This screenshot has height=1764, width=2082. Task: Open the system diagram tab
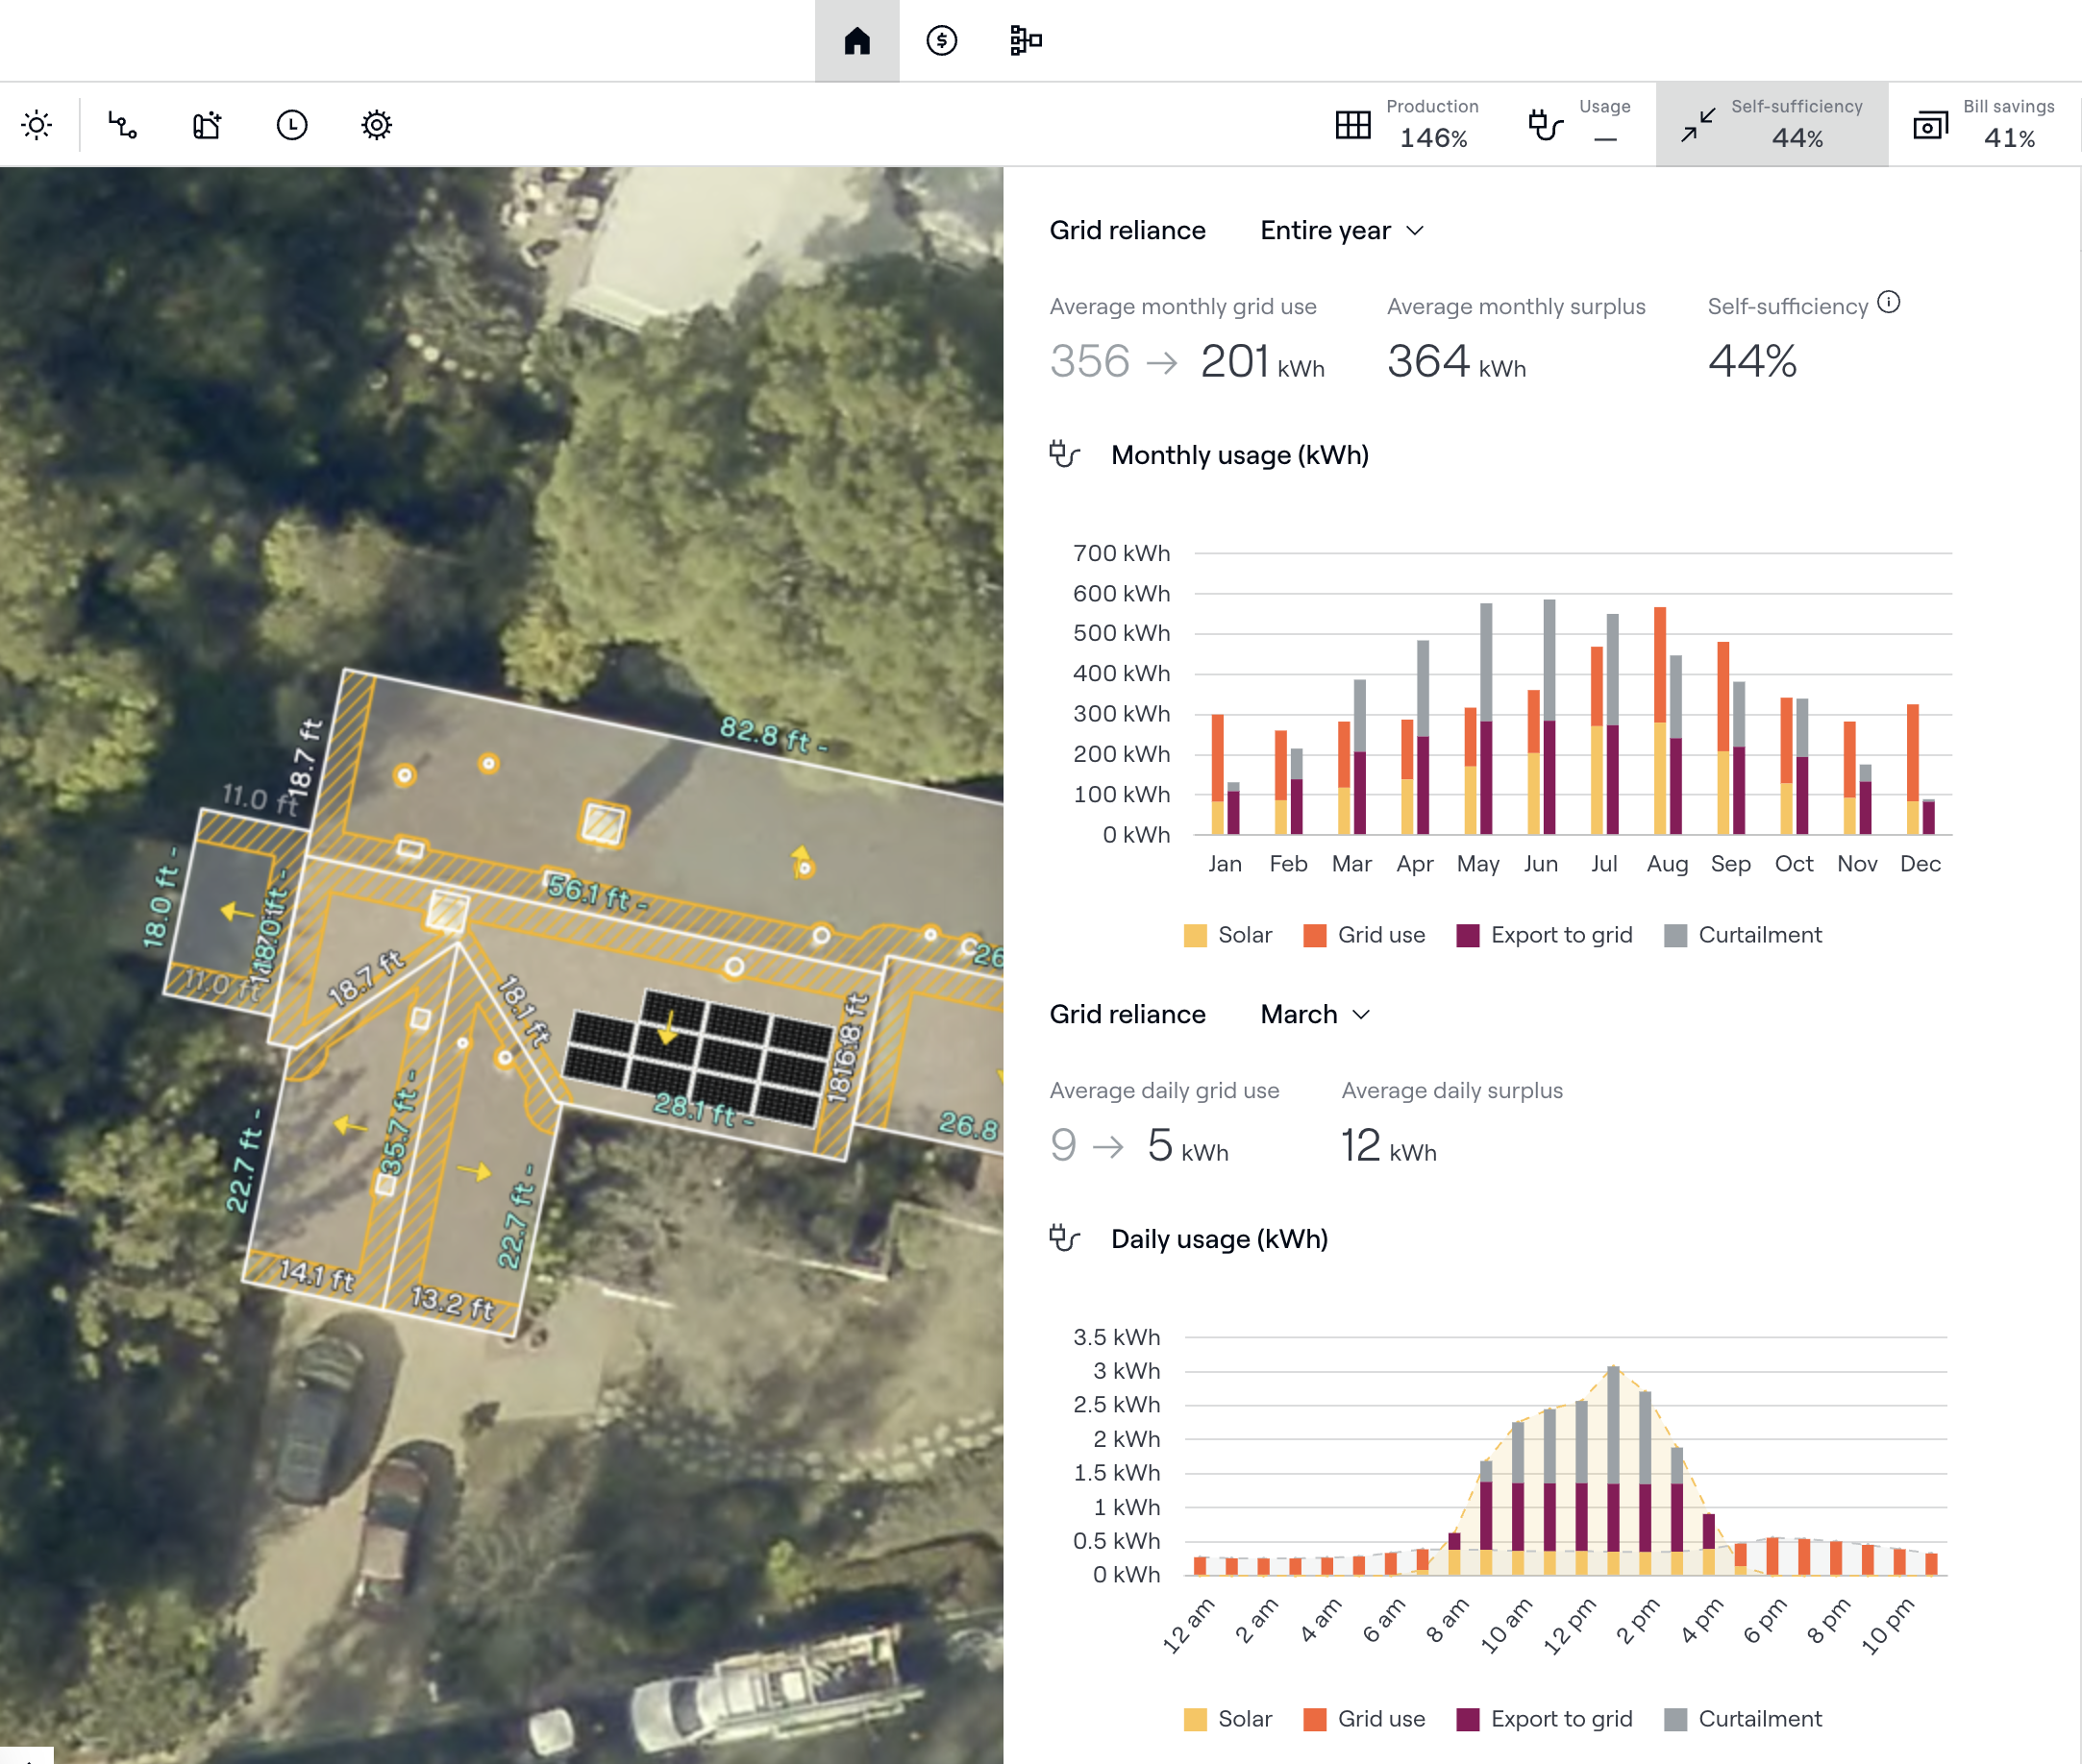click(1026, 41)
